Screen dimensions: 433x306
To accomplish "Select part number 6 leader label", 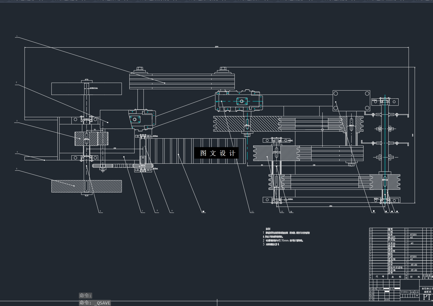I will (100, 211).
